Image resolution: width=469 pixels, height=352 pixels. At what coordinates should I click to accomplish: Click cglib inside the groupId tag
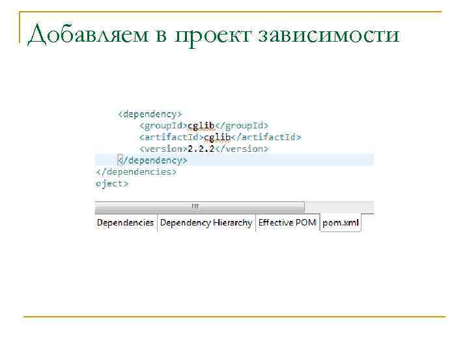click(201, 126)
